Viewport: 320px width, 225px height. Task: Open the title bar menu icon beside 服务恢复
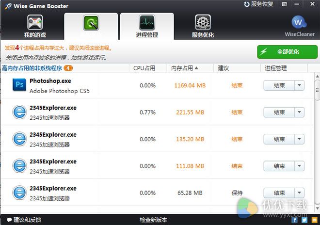pyautogui.click(x=284, y=4)
